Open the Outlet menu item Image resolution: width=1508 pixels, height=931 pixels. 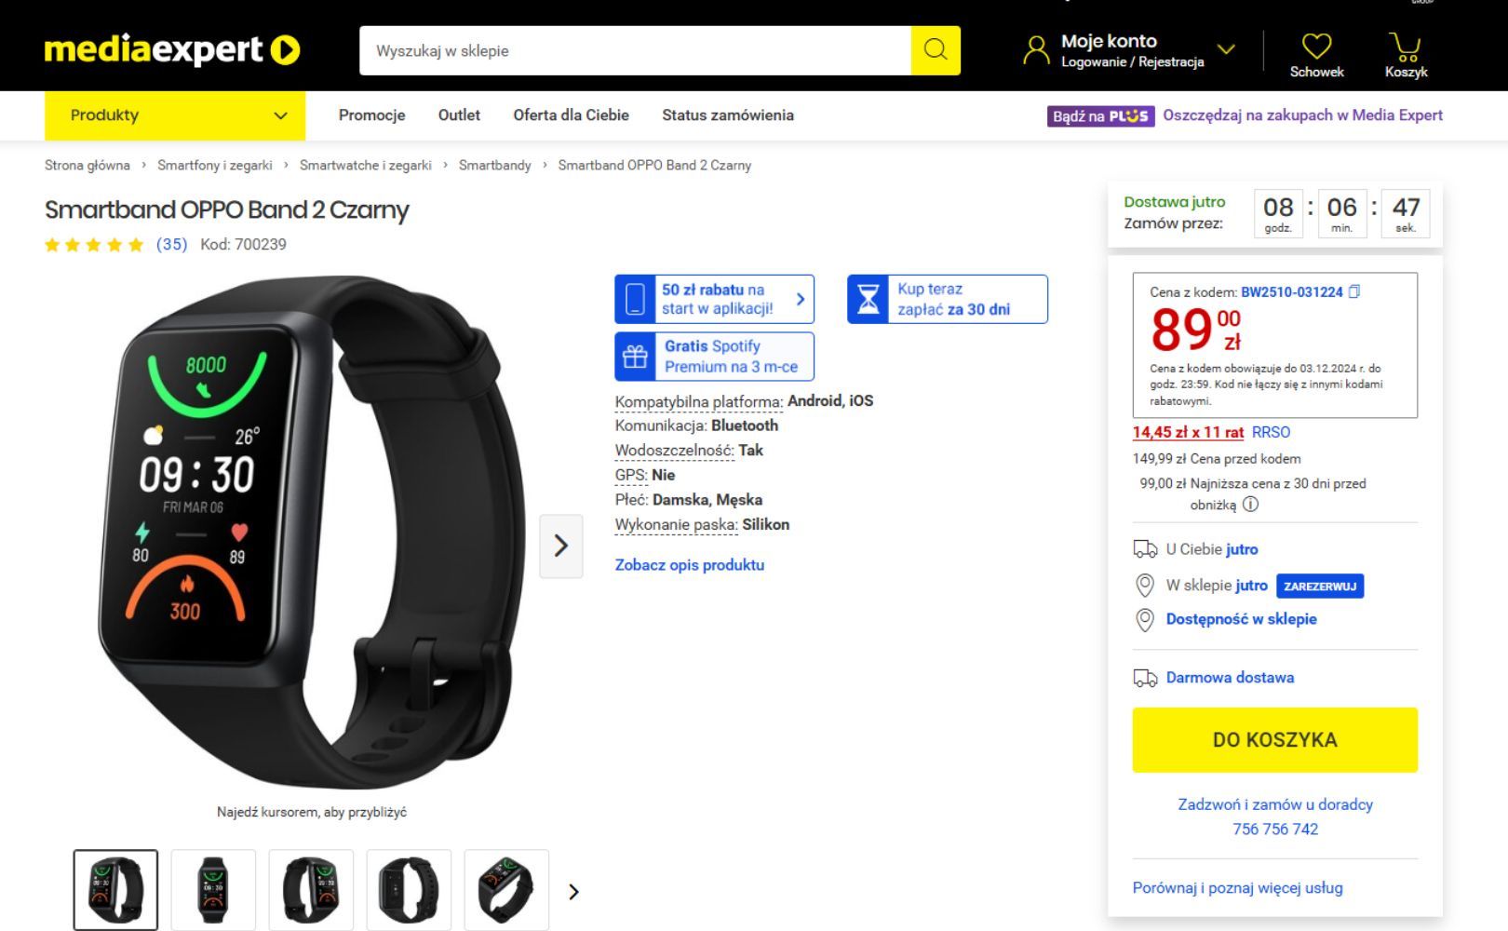tap(459, 115)
